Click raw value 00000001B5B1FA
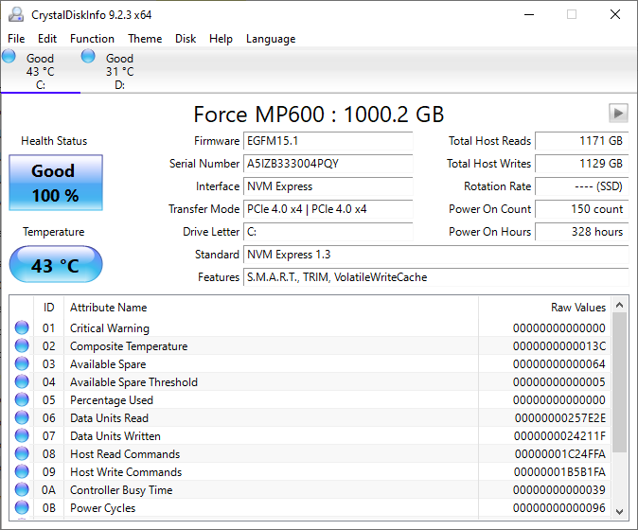 tap(559, 472)
